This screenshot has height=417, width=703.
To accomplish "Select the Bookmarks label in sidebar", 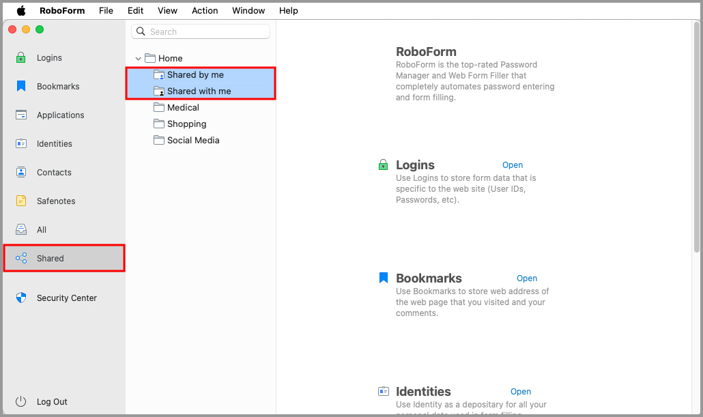I will (x=58, y=87).
